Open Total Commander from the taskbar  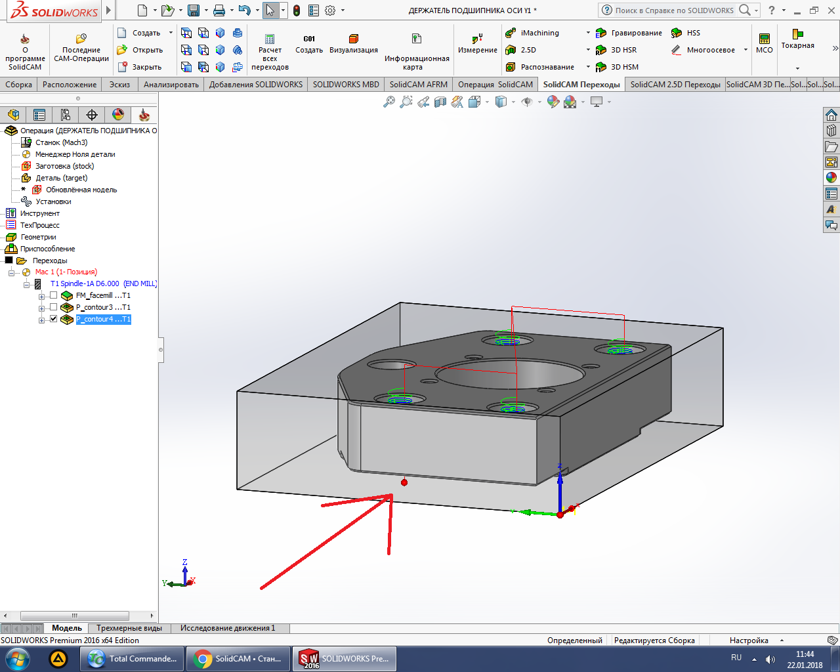pos(132,659)
